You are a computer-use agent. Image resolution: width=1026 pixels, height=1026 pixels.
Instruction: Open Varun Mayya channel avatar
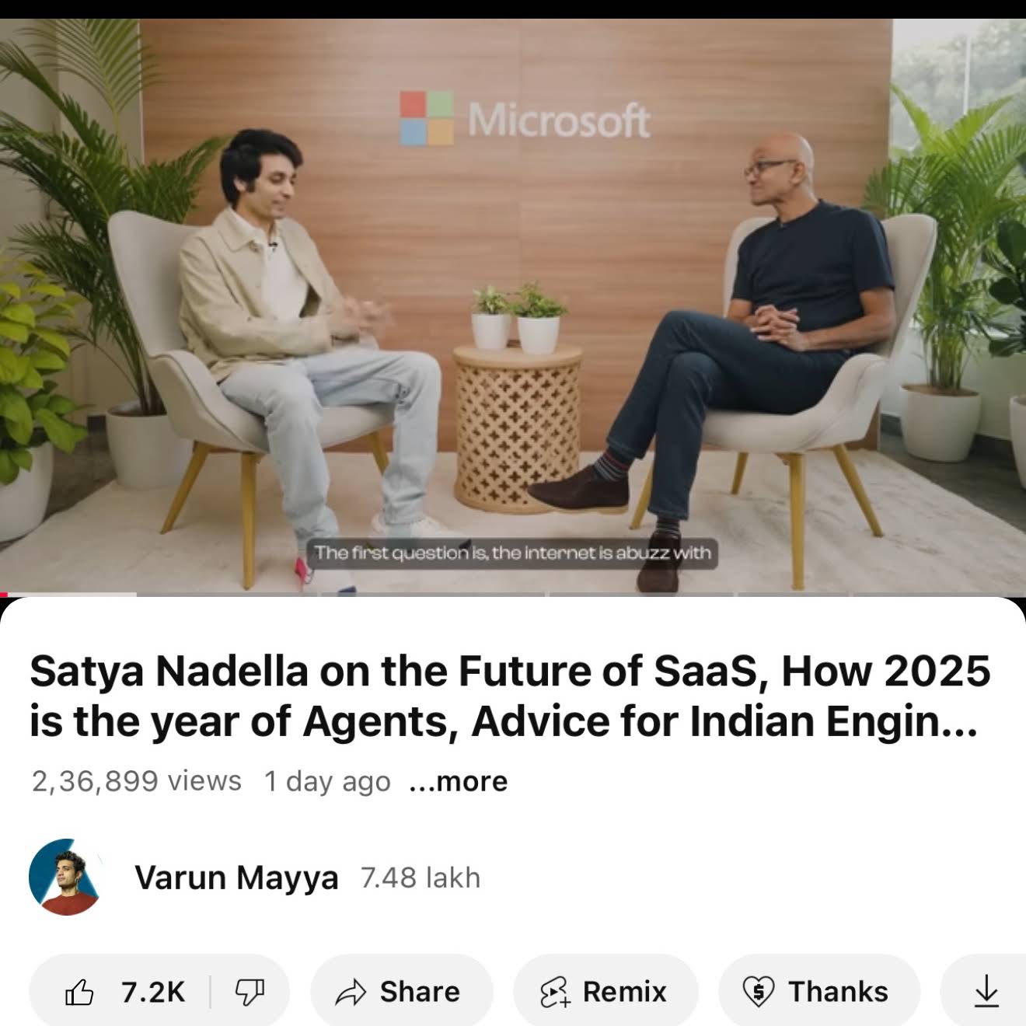pyautogui.click(x=66, y=877)
